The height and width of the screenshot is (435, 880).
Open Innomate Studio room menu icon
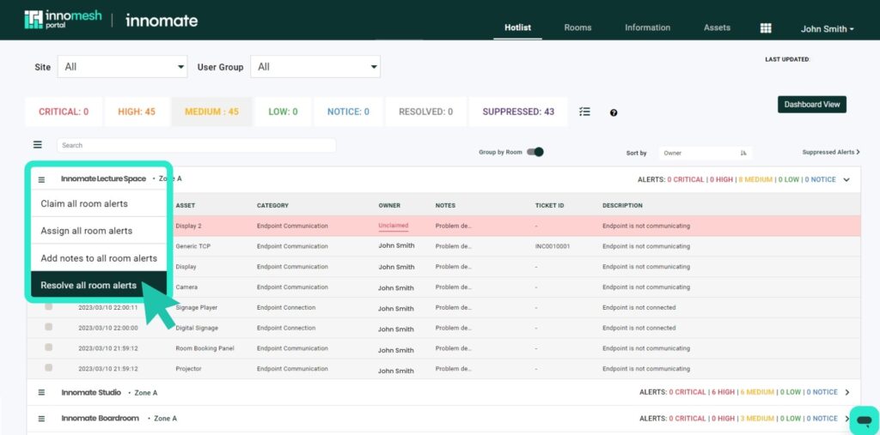41,392
